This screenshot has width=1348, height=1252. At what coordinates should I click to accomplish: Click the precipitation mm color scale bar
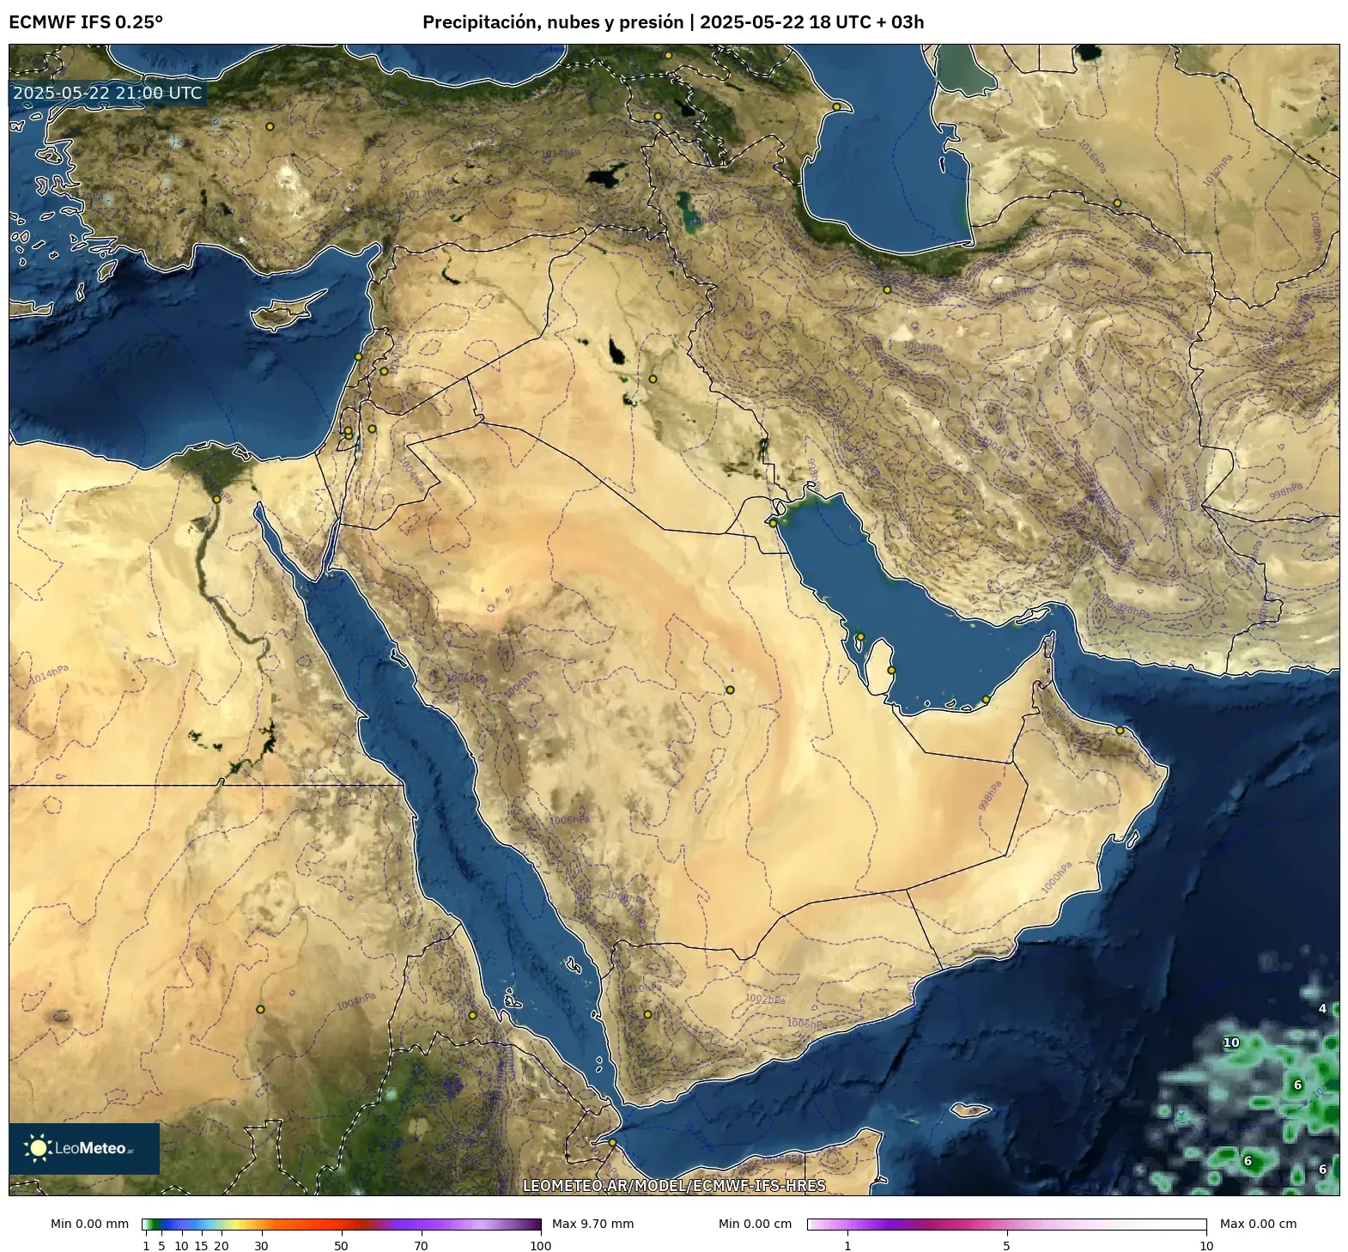pos(342,1225)
